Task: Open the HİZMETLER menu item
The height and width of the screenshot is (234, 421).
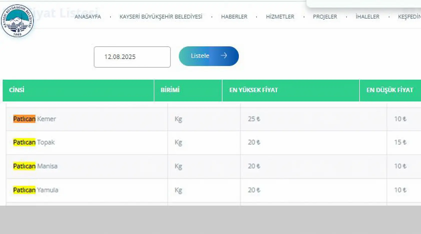Action: (280, 17)
